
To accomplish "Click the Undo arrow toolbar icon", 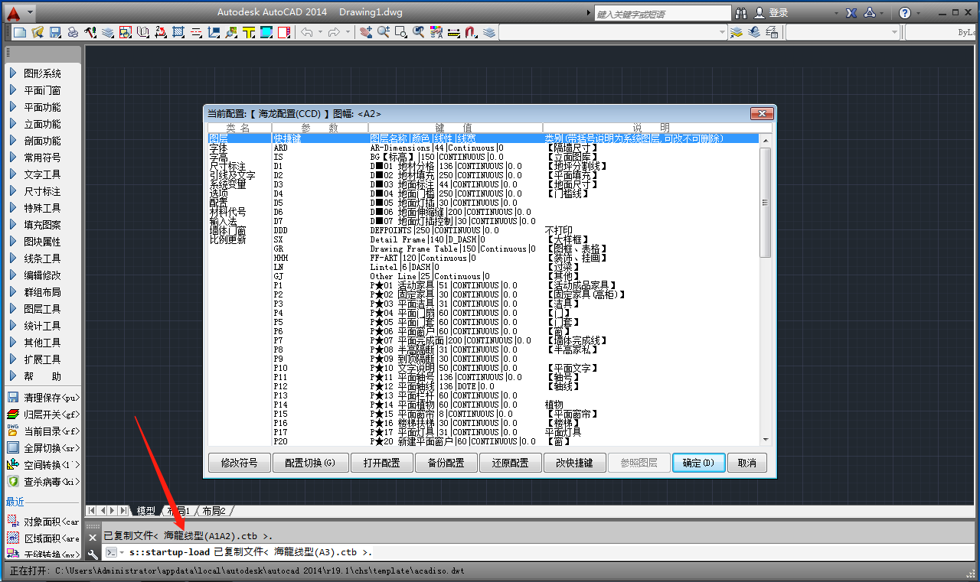I will (x=307, y=32).
